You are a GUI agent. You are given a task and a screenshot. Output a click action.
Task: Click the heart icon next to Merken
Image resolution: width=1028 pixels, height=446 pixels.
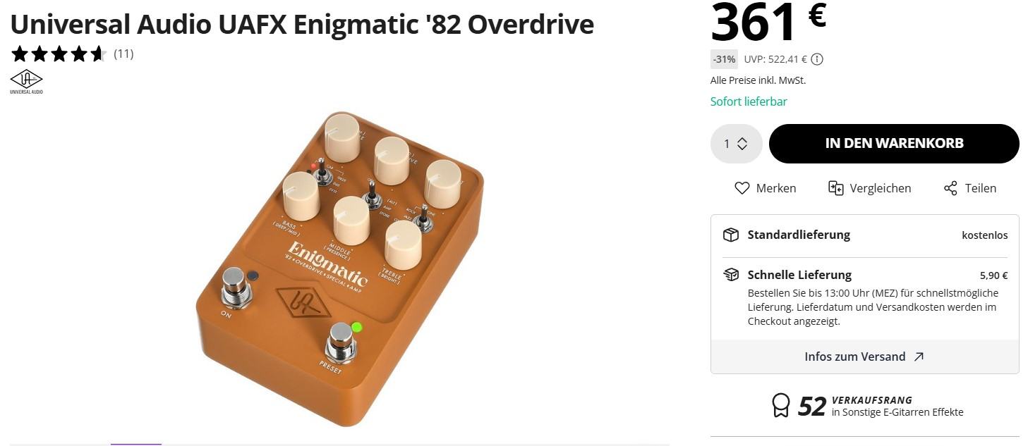click(742, 188)
